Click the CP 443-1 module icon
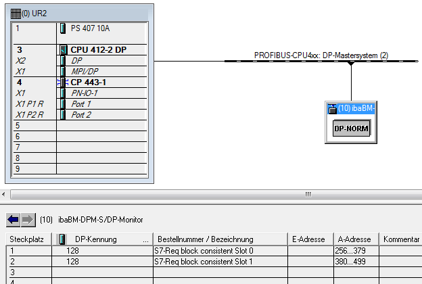 click(63, 82)
